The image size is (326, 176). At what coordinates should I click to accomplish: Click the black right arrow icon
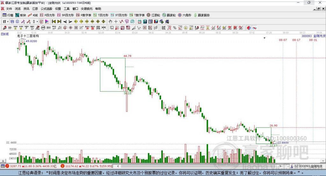click(x=70, y=22)
